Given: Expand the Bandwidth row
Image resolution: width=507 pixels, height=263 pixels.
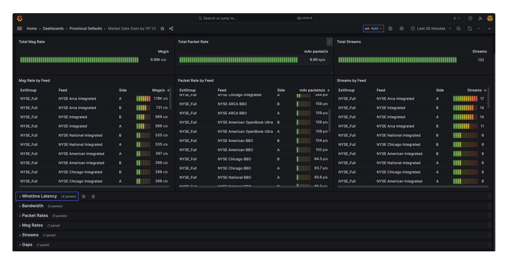Looking at the screenshot, I should 32,206.
